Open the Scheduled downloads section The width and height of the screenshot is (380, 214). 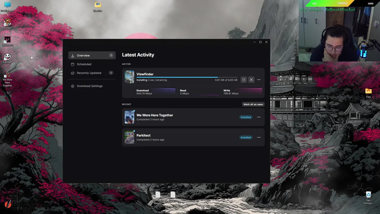point(92,64)
